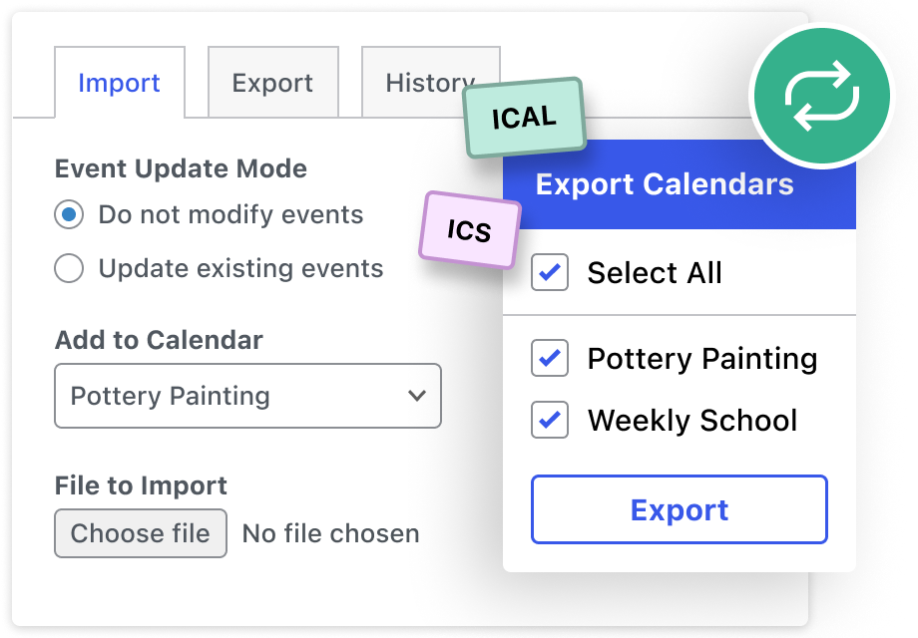Click the ICS format badge
The height and width of the screenshot is (638, 918).
[469, 230]
